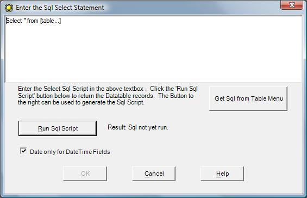The width and height of the screenshot is (307, 198).
Task: Click the asterisk in the Sql statement
Action: point(24,20)
